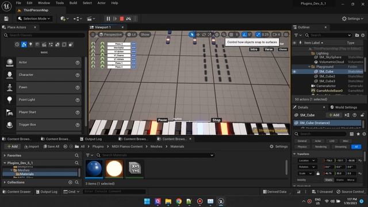Advance simulation by one frame
This screenshot has height=207, width=368.
click(115, 18)
